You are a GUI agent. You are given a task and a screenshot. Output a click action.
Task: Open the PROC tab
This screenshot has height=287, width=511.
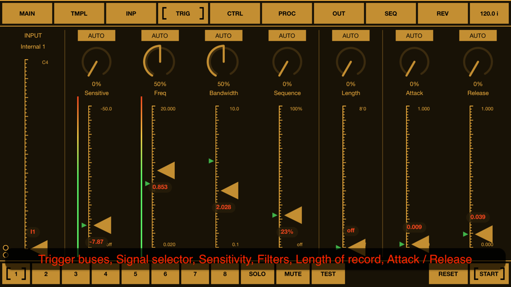(x=287, y=13)
